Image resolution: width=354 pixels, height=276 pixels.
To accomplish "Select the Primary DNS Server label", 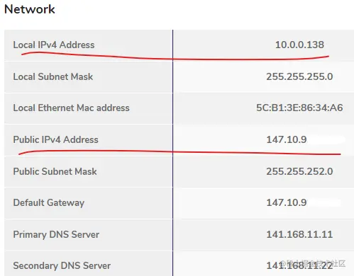I will [x=56, y=234].
